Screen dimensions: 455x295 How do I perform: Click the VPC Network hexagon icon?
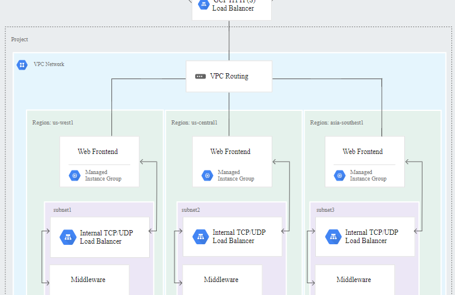pyautogui.click(x=22, y=65)
